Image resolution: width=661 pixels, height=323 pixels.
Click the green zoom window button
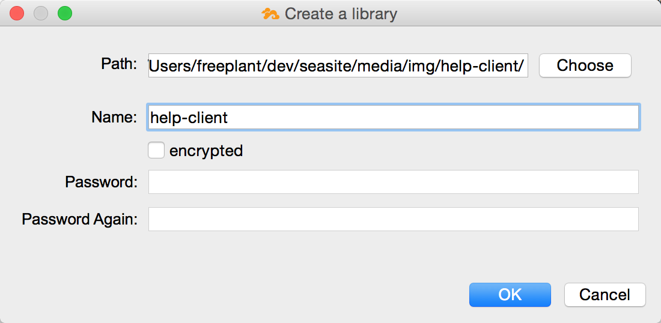(65, 13)
